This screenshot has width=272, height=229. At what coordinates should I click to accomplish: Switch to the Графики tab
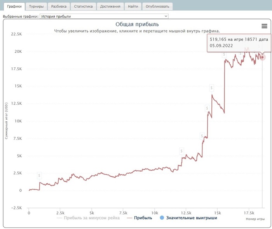pos(14,7)
